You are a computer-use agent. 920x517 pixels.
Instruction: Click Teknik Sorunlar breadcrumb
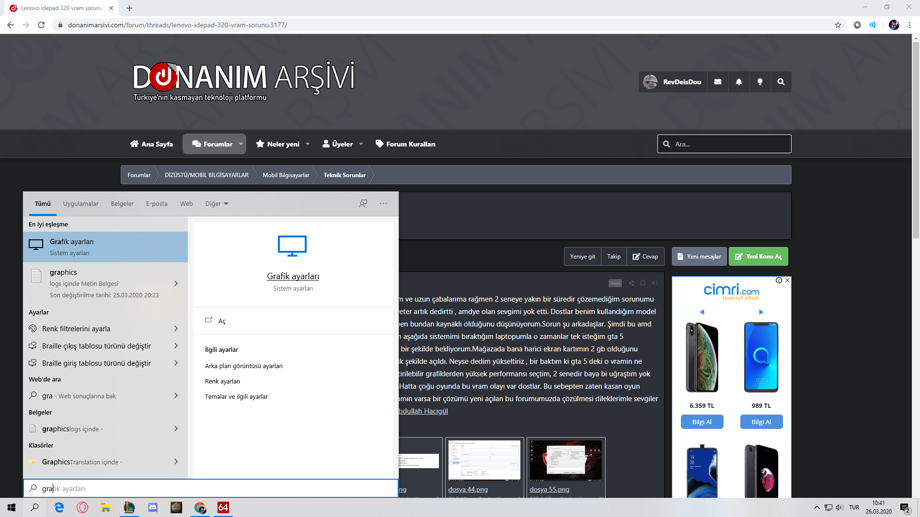point(345,175)
